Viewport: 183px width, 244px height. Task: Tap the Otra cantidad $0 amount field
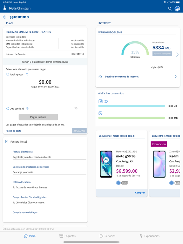point(76,108)
